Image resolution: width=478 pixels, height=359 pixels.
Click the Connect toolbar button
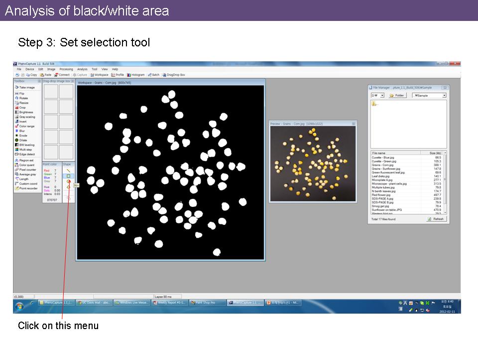point(62,75)
